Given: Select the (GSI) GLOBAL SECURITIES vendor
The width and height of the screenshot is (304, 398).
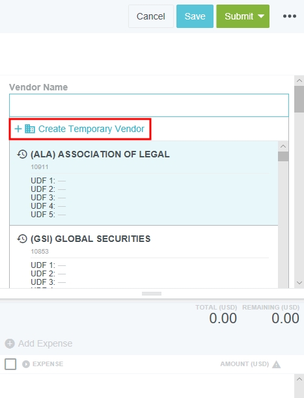Looking at the screenshot, I should pyautogui.click(x=144, y=257).
